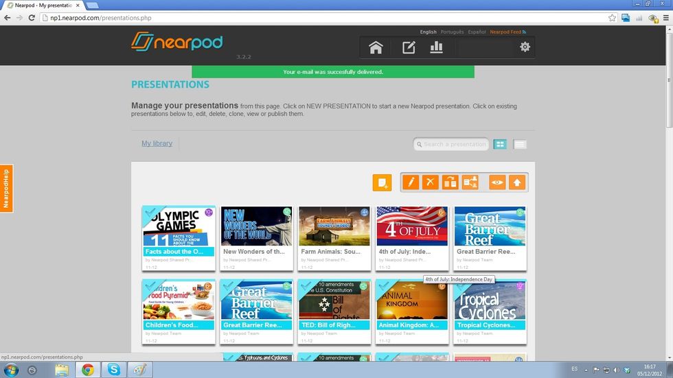Reload the page in Chrome
This screenshot has height=378, width=673.
pyautogui.click(x=32, y=18)
